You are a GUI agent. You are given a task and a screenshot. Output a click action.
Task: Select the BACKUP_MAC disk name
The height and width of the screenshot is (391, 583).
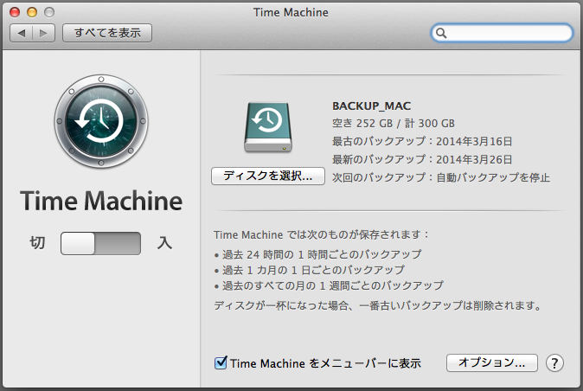click(371, 106)
